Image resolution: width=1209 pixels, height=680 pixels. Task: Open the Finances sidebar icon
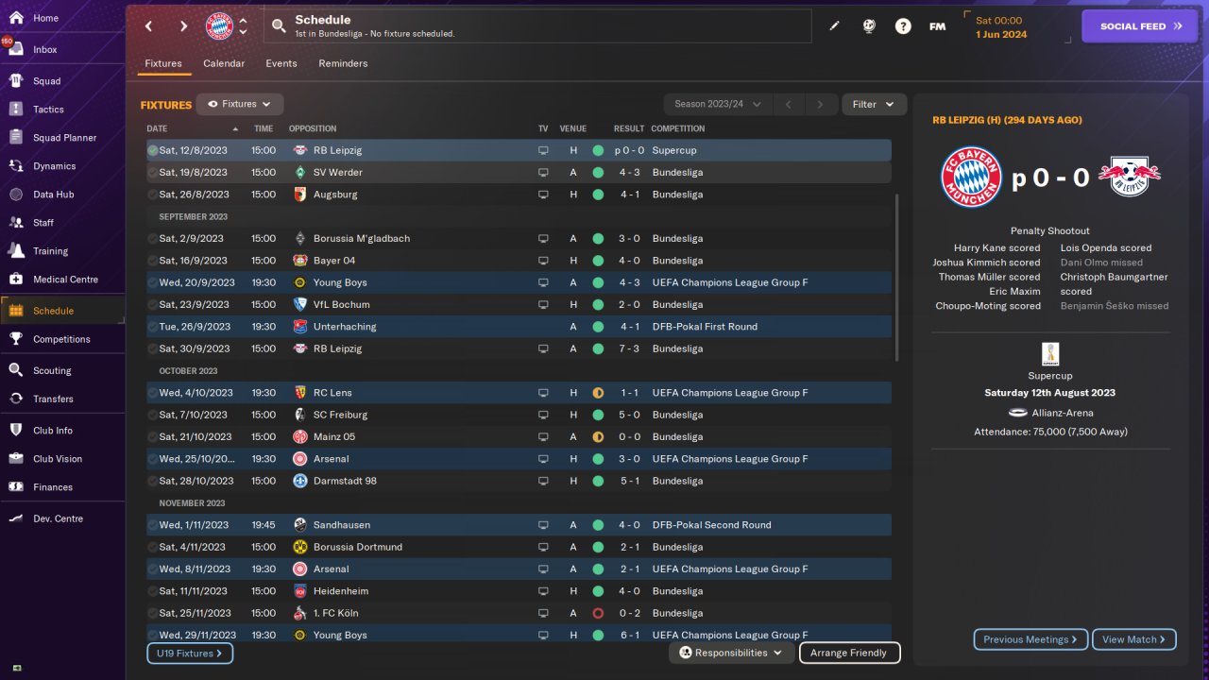click(x=16, y=487)
